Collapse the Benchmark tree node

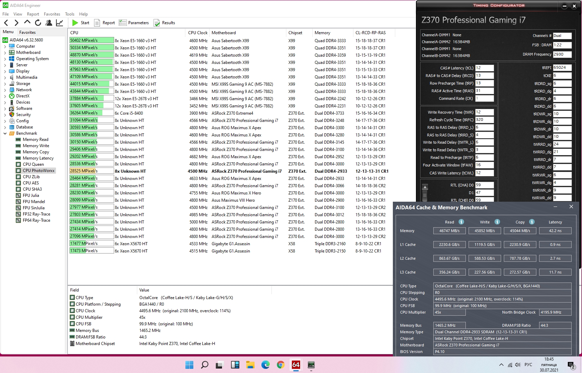pos(5,133)
